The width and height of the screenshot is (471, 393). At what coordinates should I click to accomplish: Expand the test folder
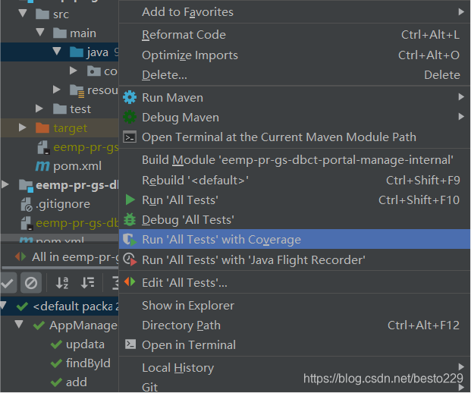[39, 108]
